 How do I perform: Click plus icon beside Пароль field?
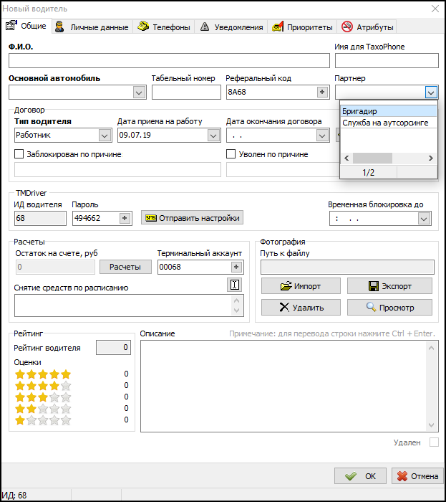(125, 218)
